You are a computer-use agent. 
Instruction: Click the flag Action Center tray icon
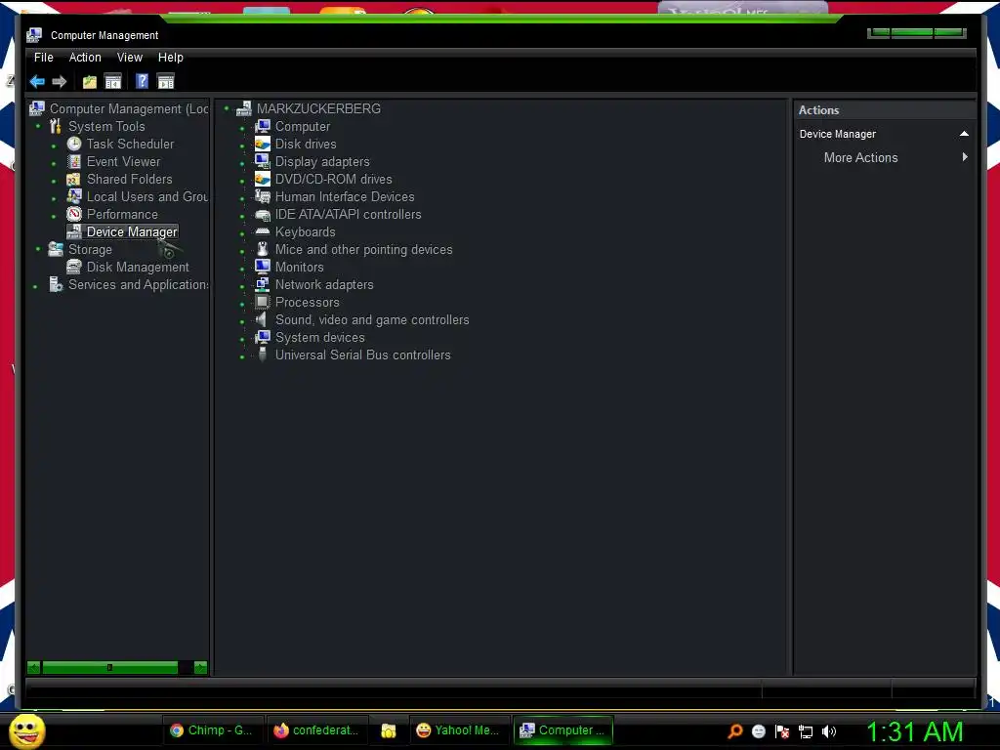pos(782,731)
